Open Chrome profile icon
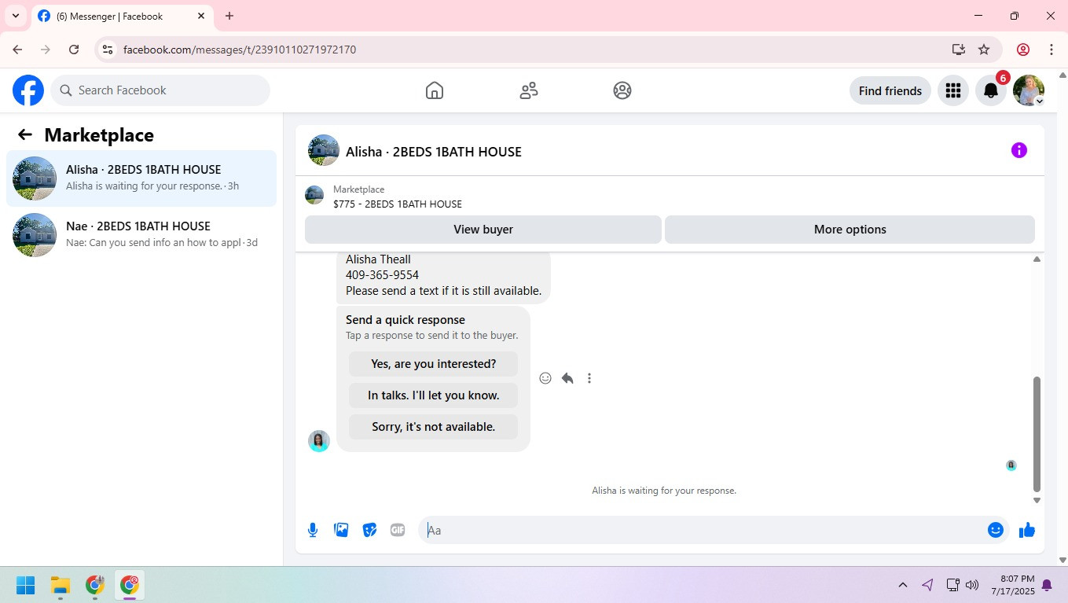 pyautogui.click(x=1023, y=50)
